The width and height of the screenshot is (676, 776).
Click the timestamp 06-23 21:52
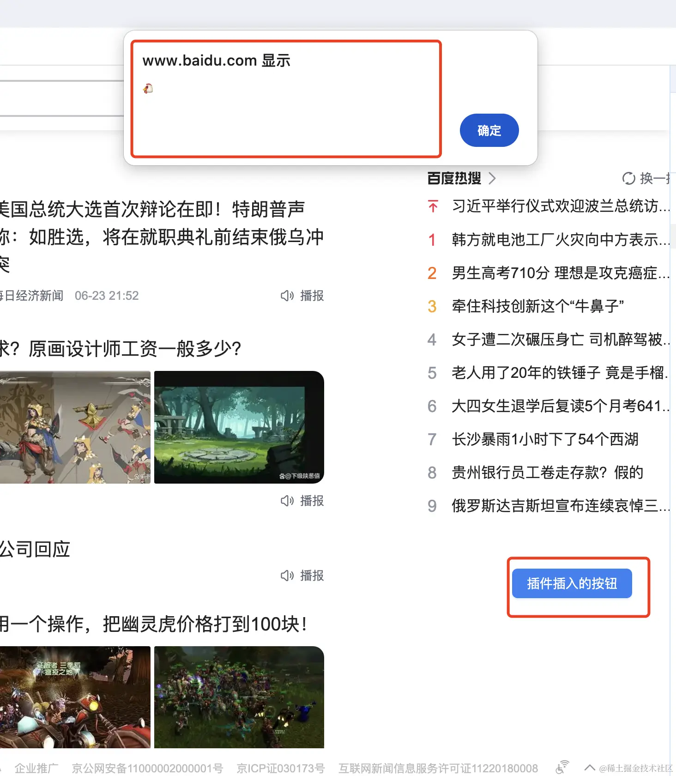point(107,296)
